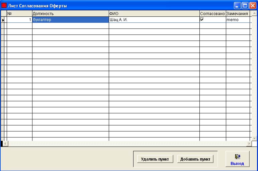Minimize the Лист Согласования Оферты window

pos(237,6)
